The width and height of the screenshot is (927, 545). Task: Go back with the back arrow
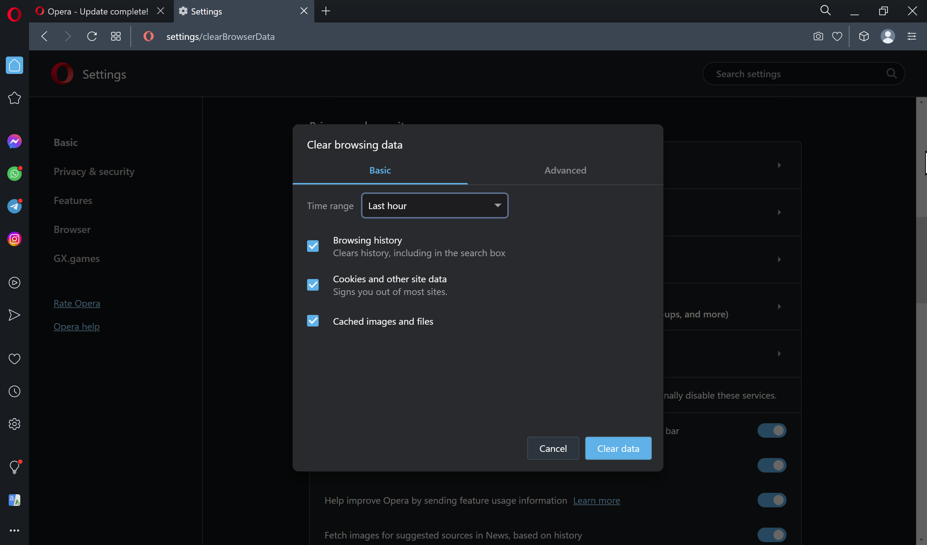click(x=45, y=37)
